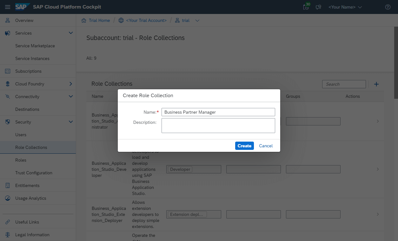This screenshot has height=241, width=398.
Task: Add a new role collection with plus icon
Action: pos(376,84)
